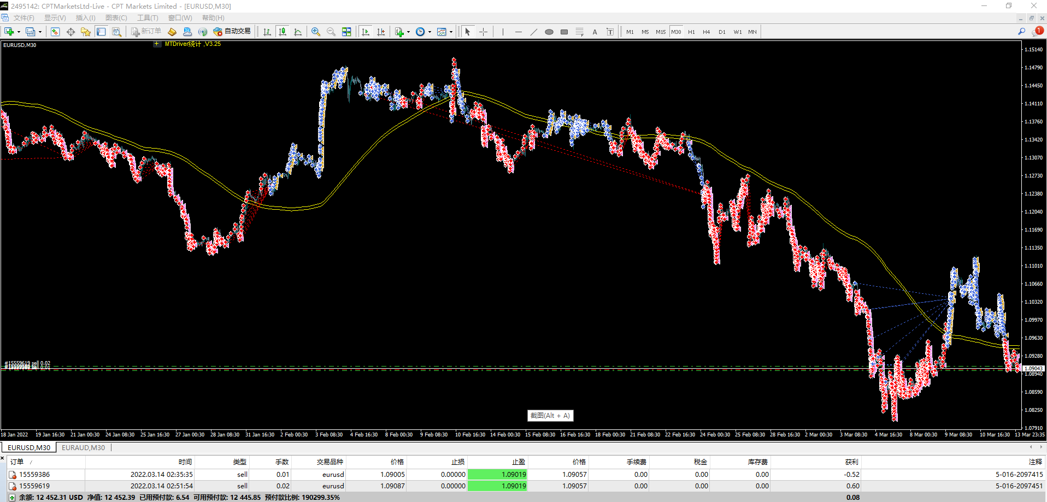
Task: Tile chart windows icon
Action: coord(346,32)
